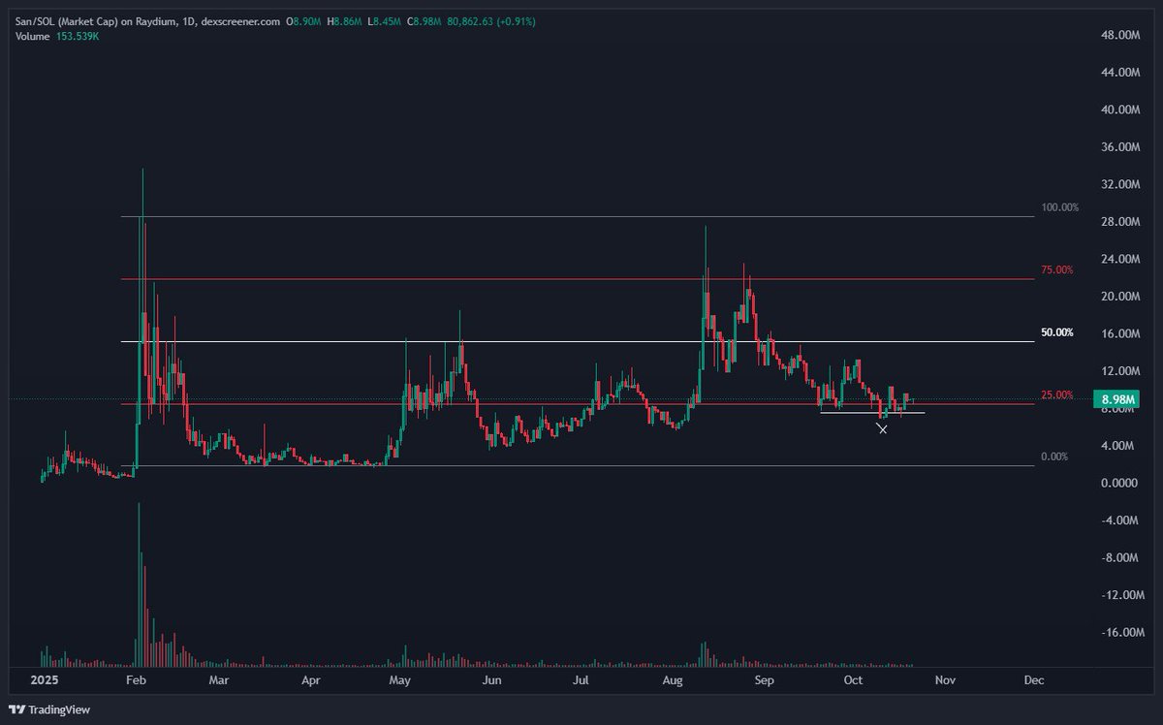Click the Jun label on the time axis
1163x725 pixels.
(x=491, y=680)
